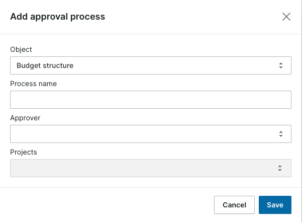The height and width of the screenshot is (222, 302).
Task: Click the Projects field label
Action: (x=24, y=152)
